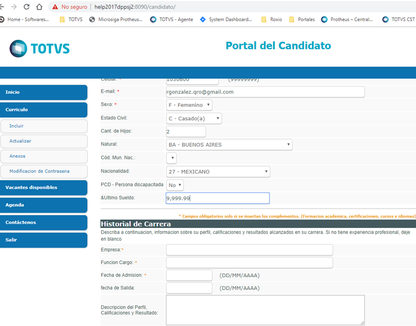Click the Historial de Carrera heading
Image resolution: width=416 pixels, height=326 pixels.
point(135,224)
